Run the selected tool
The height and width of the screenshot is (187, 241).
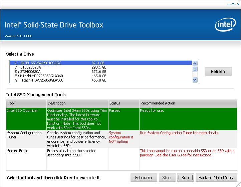[185, 177]
